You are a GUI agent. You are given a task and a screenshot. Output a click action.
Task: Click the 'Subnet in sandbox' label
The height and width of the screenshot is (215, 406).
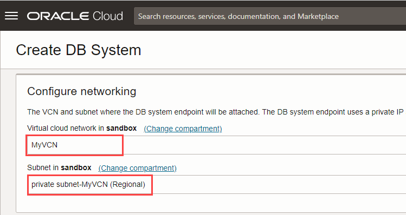click(59, 168)
